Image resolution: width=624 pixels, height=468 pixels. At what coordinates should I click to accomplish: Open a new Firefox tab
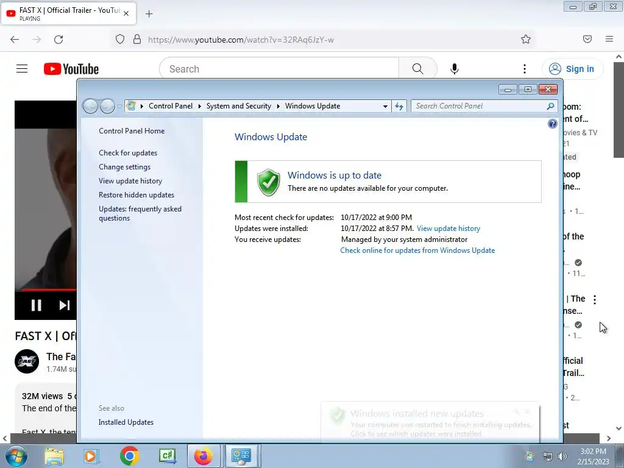149,14
